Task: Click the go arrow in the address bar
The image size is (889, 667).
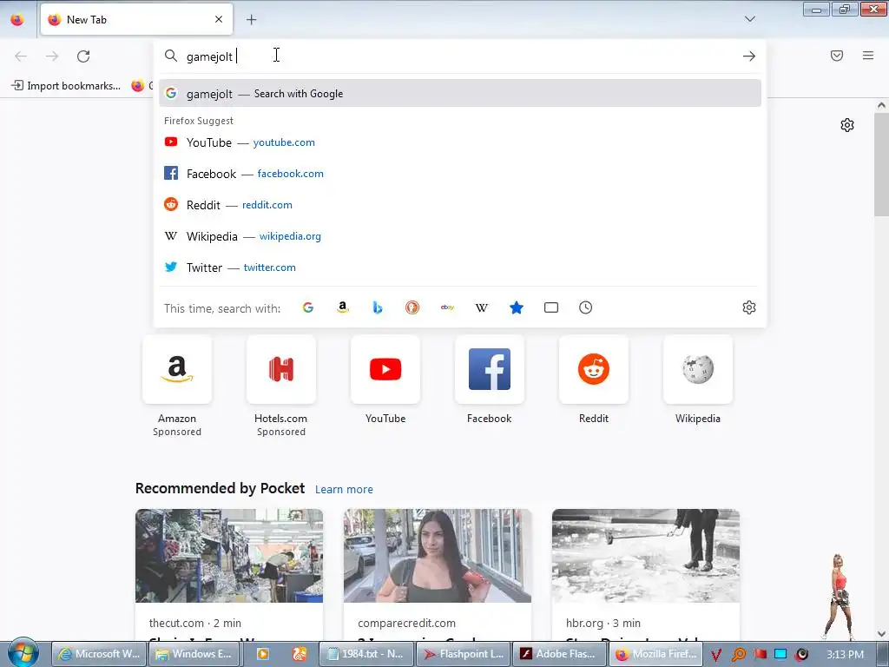Action: pos(749,56)
